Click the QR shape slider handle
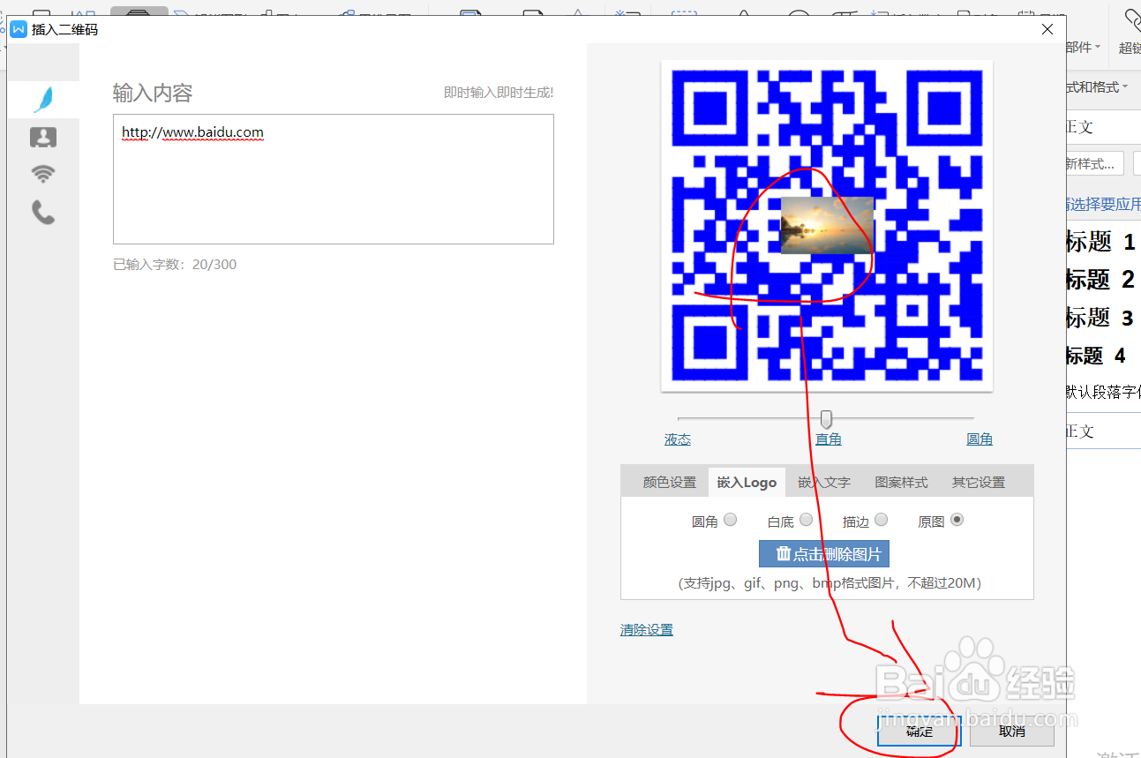1141x758 pixels. (826, 419)
